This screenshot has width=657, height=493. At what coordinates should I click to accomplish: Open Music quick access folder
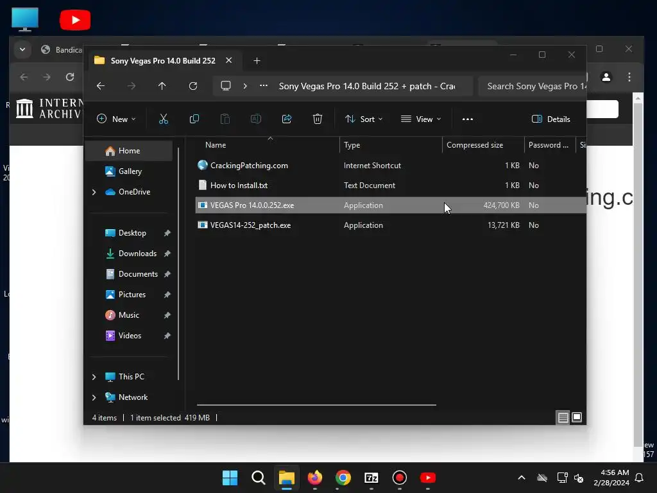[x=129, y=315]
